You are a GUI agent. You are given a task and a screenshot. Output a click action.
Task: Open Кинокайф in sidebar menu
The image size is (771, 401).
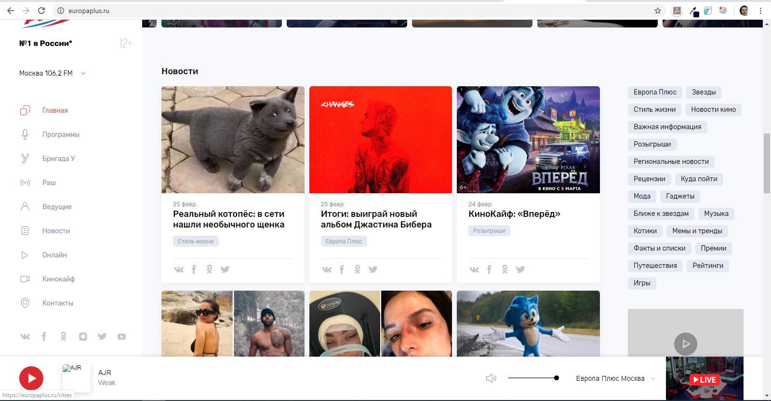pos(48,279)
